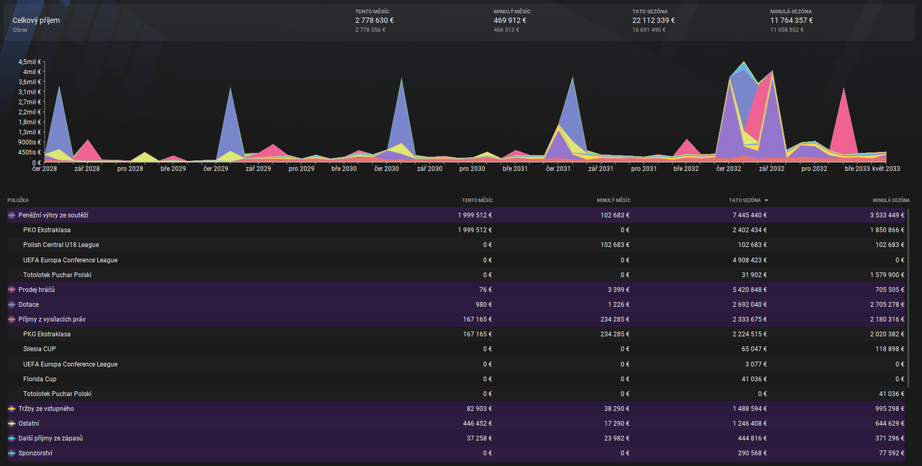Click the čer 2032 chart axis label
This screenshot has height=466, width=922.
[728, 169]
